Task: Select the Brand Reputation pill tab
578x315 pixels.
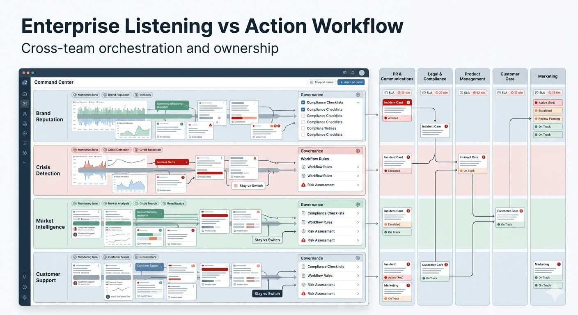Action: [116, 94]
